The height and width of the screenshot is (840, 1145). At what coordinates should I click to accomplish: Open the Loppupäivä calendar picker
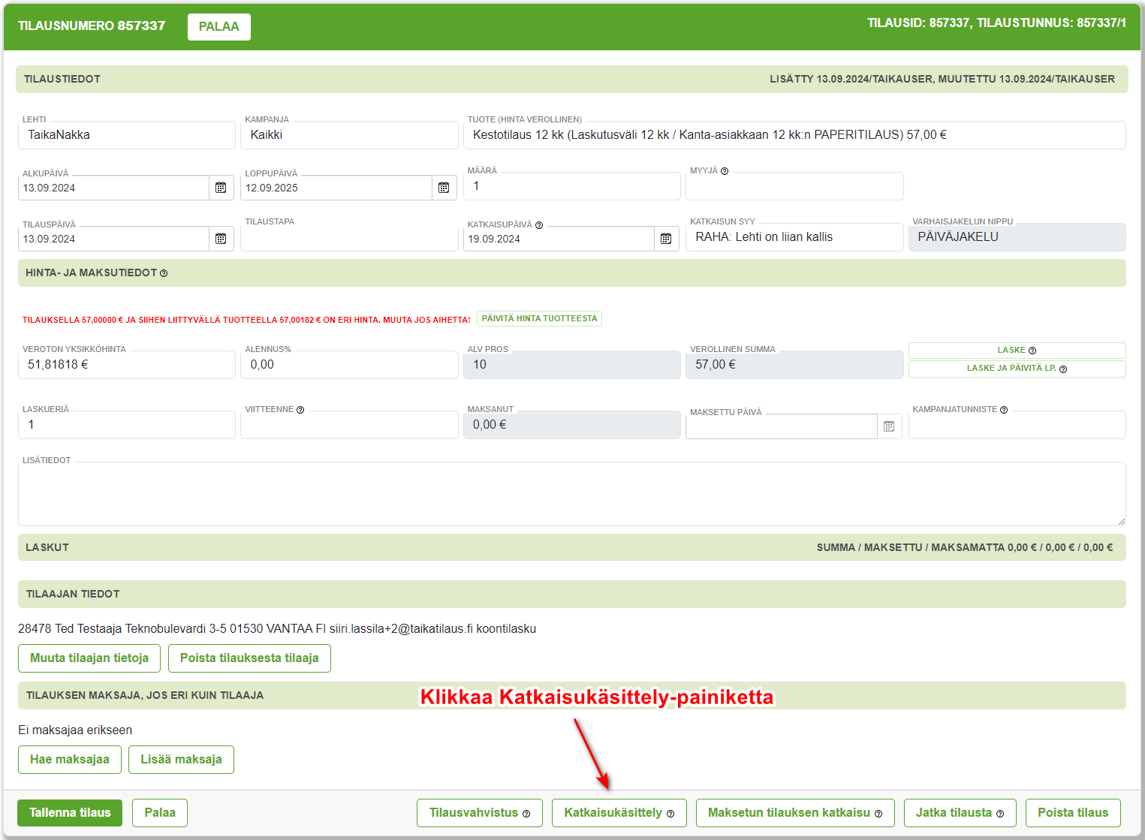coord(444,188)
